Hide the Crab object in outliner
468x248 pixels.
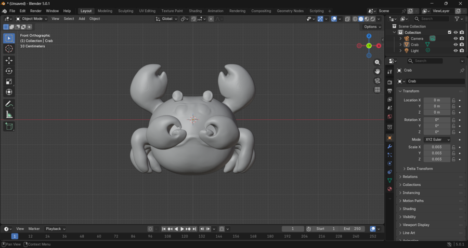tap(456, 45)
